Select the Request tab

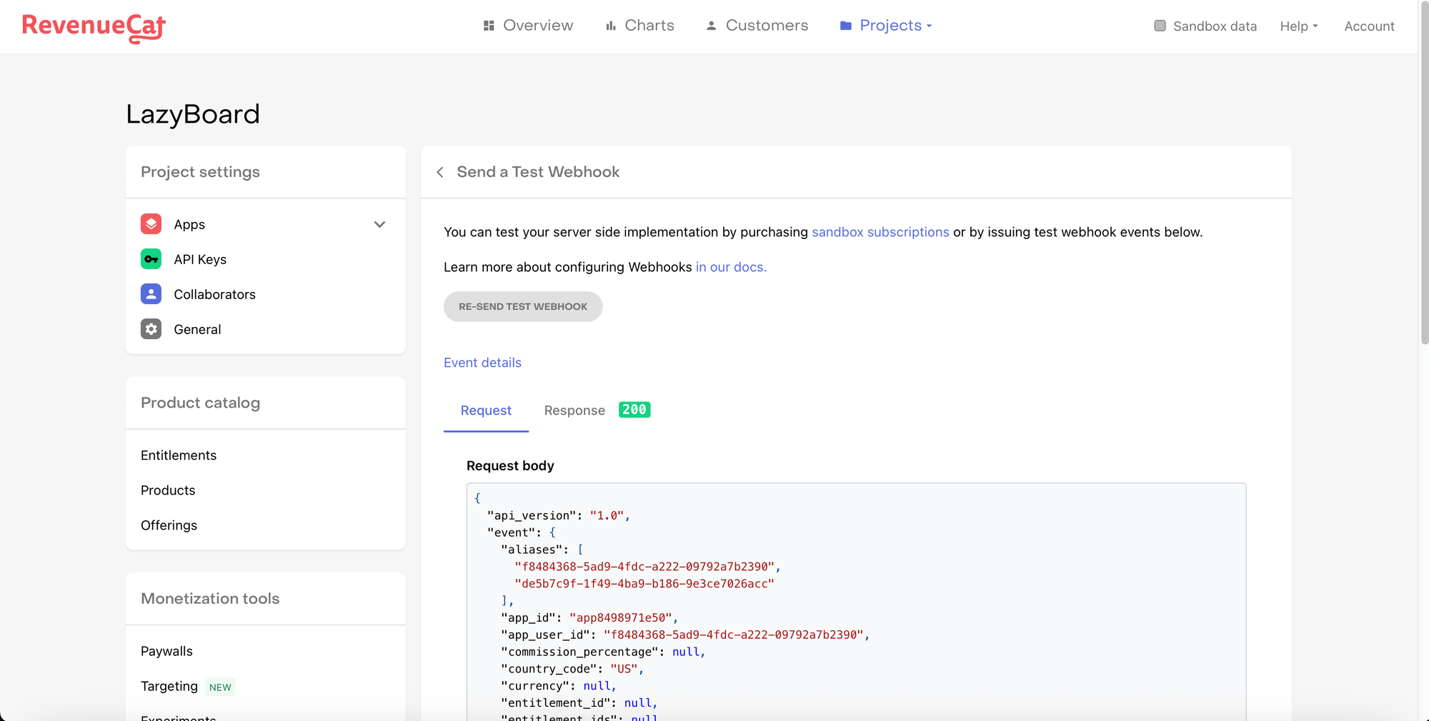(x=486, y=410)
